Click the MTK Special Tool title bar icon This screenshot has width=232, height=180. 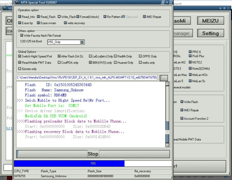click(16, 2)
